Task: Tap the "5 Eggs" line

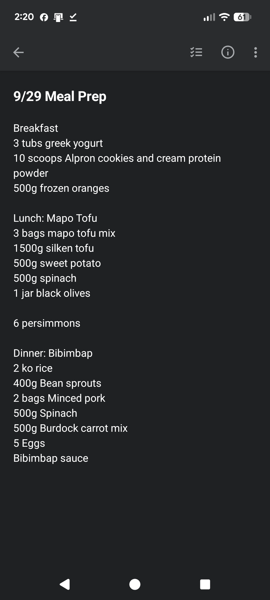Action: point(29,443)
